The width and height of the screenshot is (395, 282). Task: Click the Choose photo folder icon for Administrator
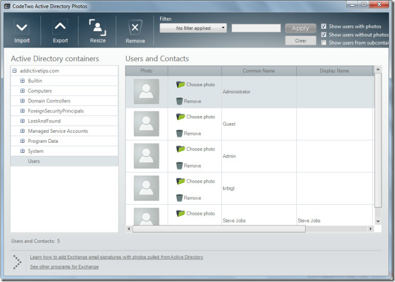(x=180, y=84)
